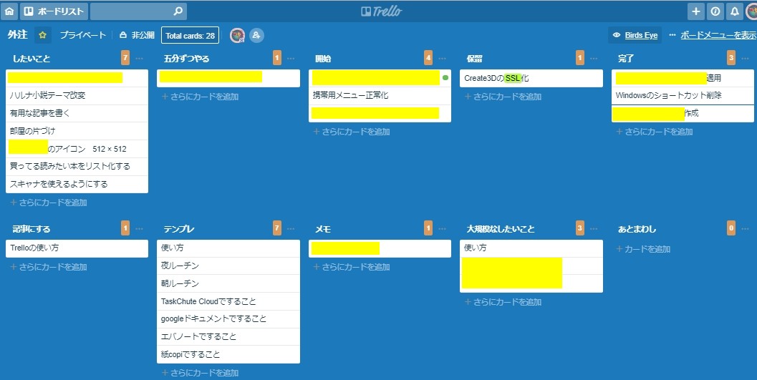Change 非公開 visibility setting
The height and width of the screenshot is (380, 757).
click(x=137, y=35)
